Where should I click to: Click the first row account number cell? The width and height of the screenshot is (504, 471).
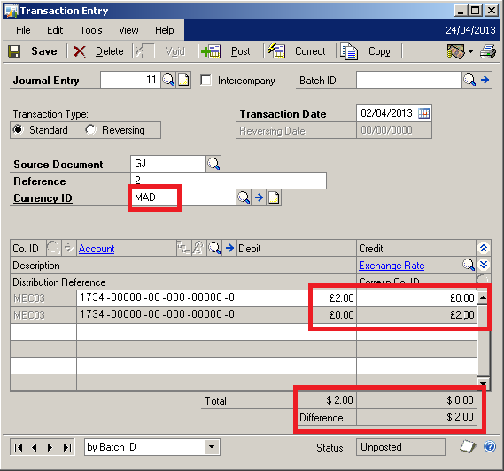156,298
